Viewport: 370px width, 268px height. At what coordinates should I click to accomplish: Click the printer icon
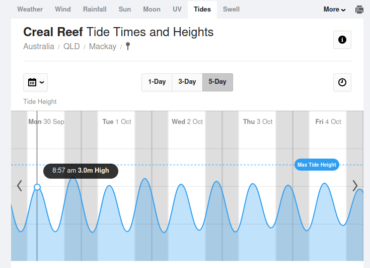point(359,10)
